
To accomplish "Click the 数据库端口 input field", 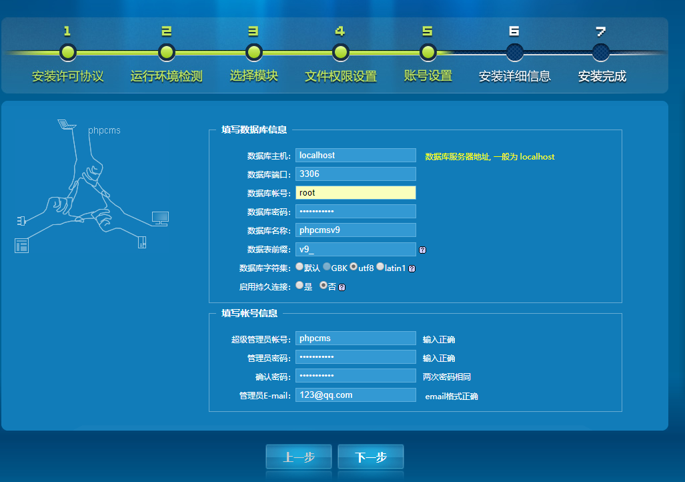I will click(x=356, y=174).
